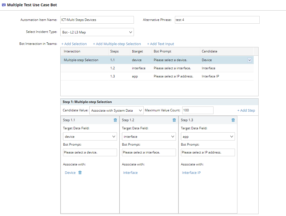Open Step 1.1 Target Data Field dropdown
Image resolution: width=286 pixels, height=216 pixels.
pyautogui.click(x=90, y=137)
